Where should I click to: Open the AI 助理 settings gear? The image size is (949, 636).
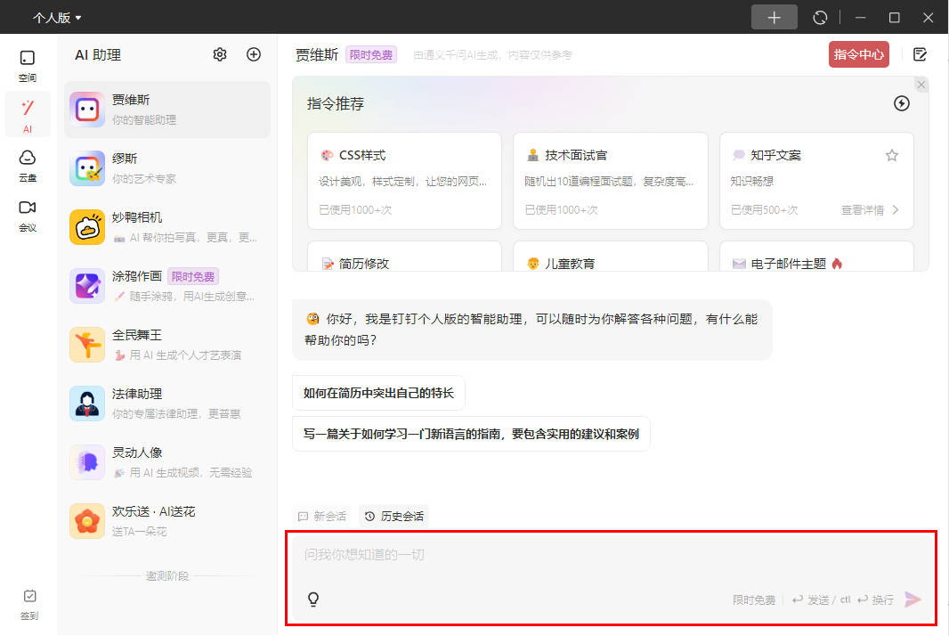point(219,54)
